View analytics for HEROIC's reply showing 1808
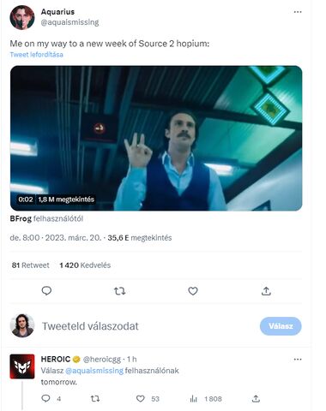Image resolution: width=326 pixels, height=411 pixels. (194, 399)
